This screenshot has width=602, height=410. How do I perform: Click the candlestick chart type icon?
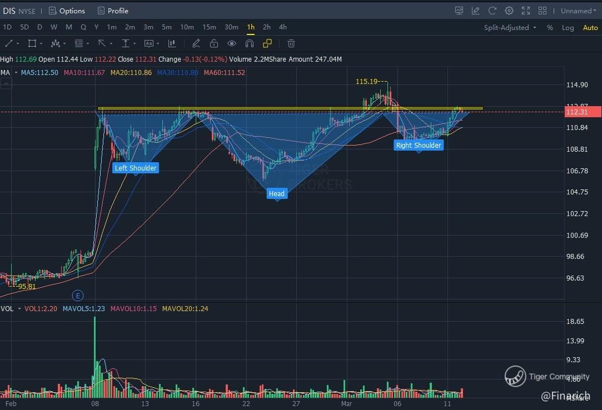pyautogui.click(x=172, y=43)
